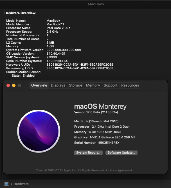Select System Firmware Version 9999.999.999.999.999

click(64, 50)
